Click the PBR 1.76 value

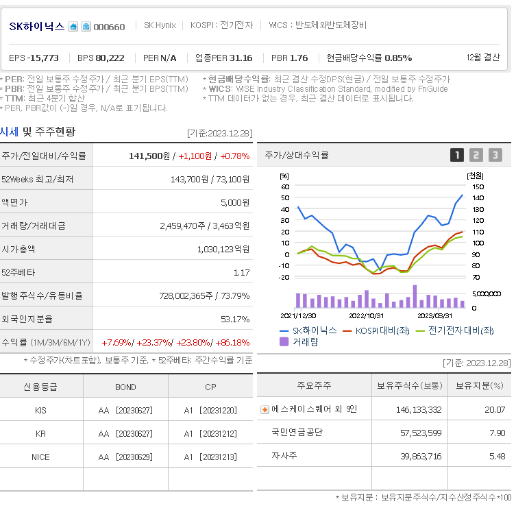290,58
